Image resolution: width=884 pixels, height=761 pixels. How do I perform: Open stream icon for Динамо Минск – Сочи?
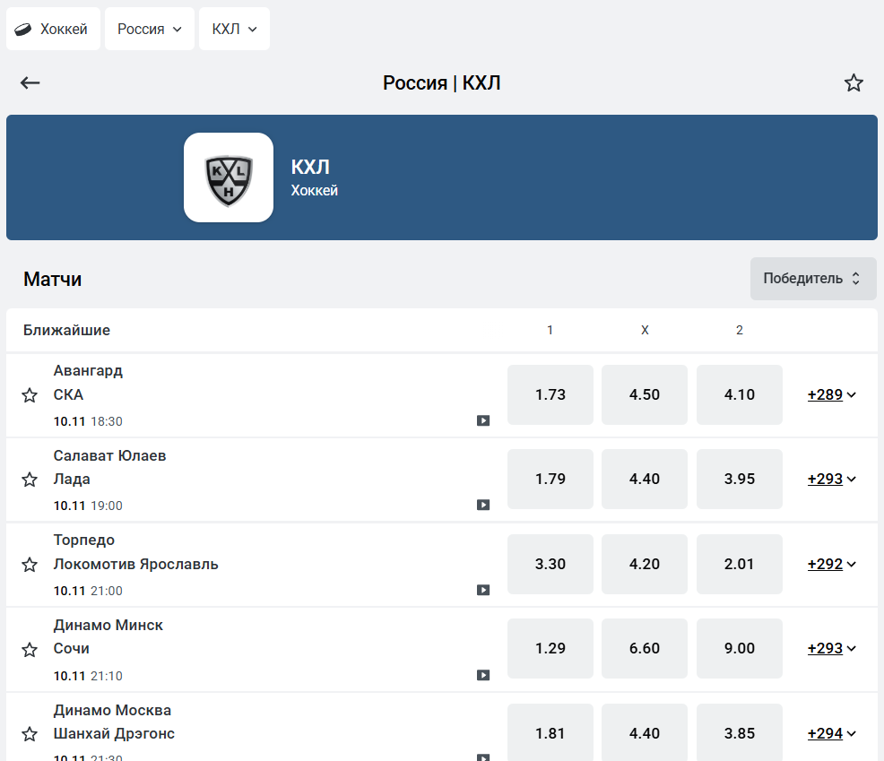pyautogui.click(x=483, y=675)
